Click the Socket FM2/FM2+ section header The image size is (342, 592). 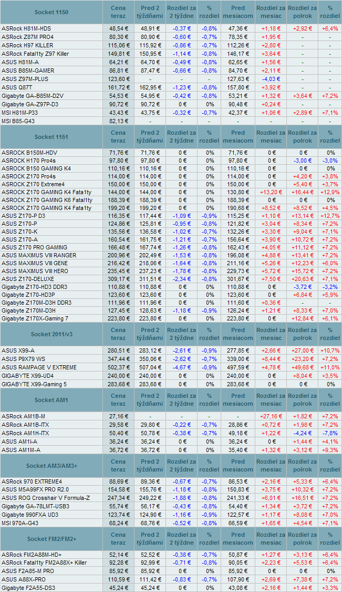[51, 539]
